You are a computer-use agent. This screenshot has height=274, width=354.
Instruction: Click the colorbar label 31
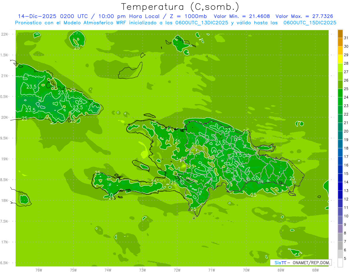[346, 38]
